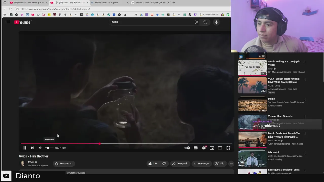Click the #Avicii hashtag
This screenshot has height=182, width=324.
tap(82, 173)
